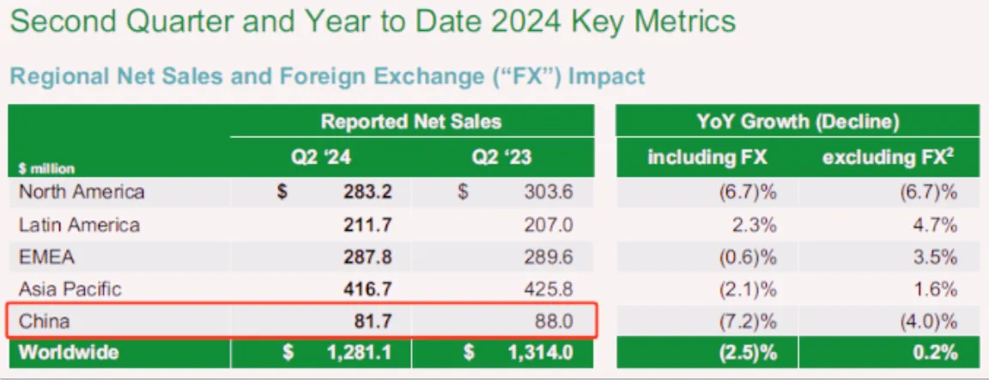Click the North America row label
This screenshot has width=989, height=380.
click(82, 191)
